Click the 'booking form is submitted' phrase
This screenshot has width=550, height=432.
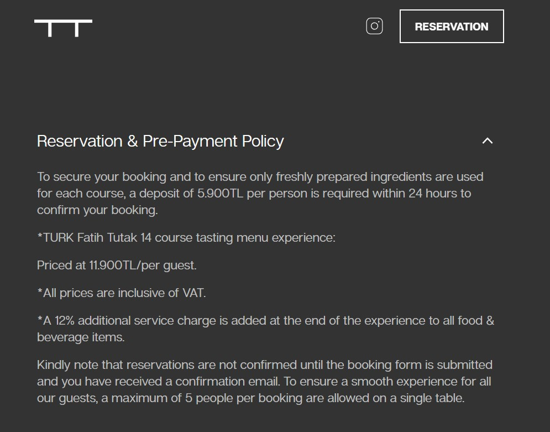420,365
